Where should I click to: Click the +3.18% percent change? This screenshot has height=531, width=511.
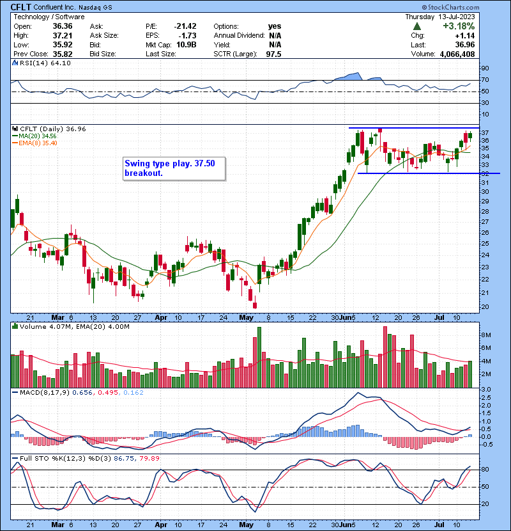[459, 26]
